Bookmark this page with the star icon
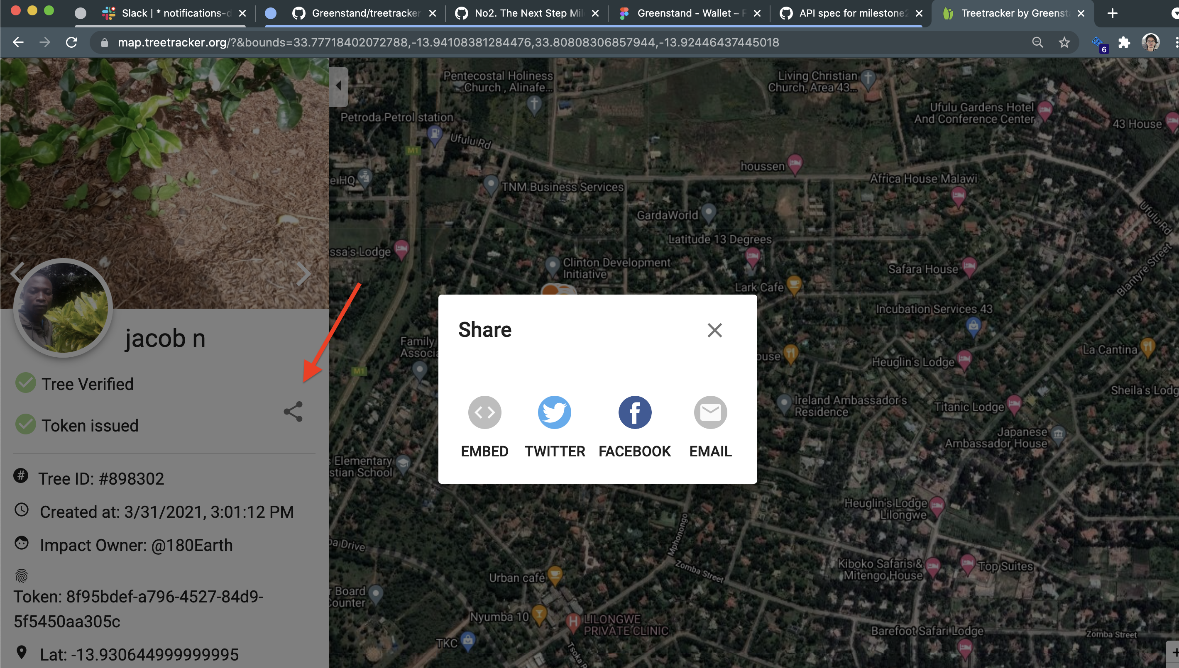 point(1064,42)
